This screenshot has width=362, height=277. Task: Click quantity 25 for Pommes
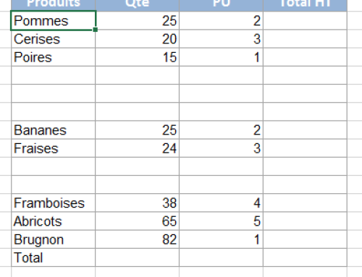(x=137, y=20)
